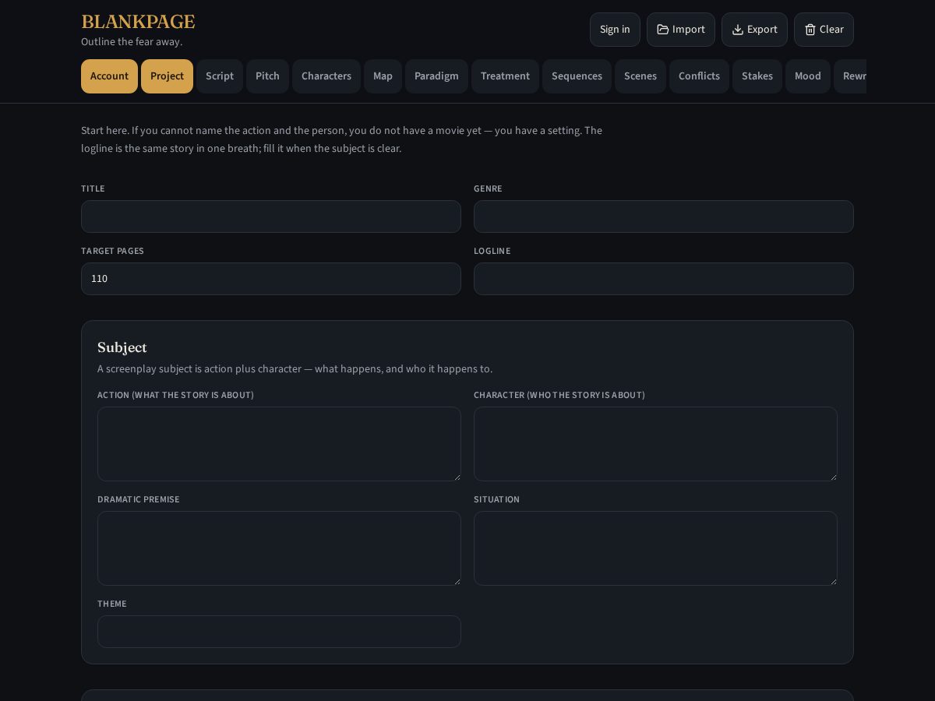Switch to the Account tab
This screenshot has width=935, height=701.
tap(109, 76)
